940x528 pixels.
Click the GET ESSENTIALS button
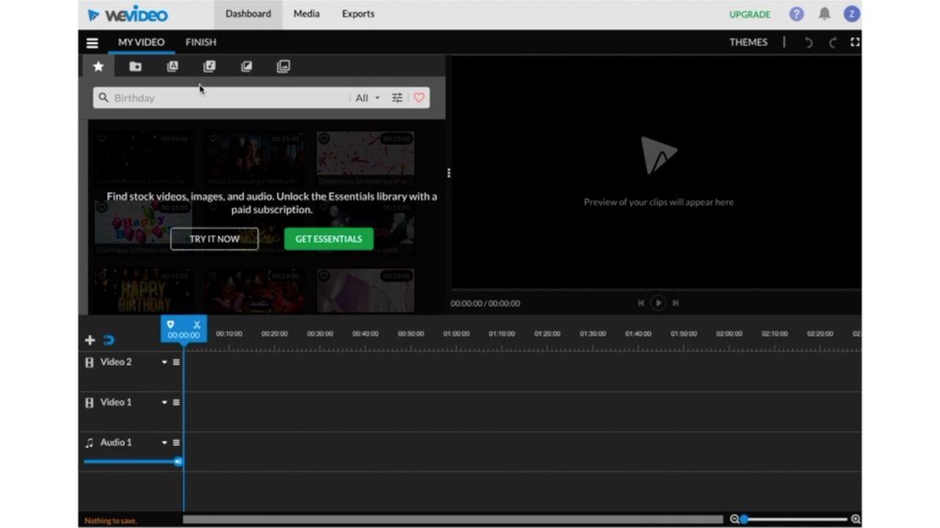pos(328,239)
